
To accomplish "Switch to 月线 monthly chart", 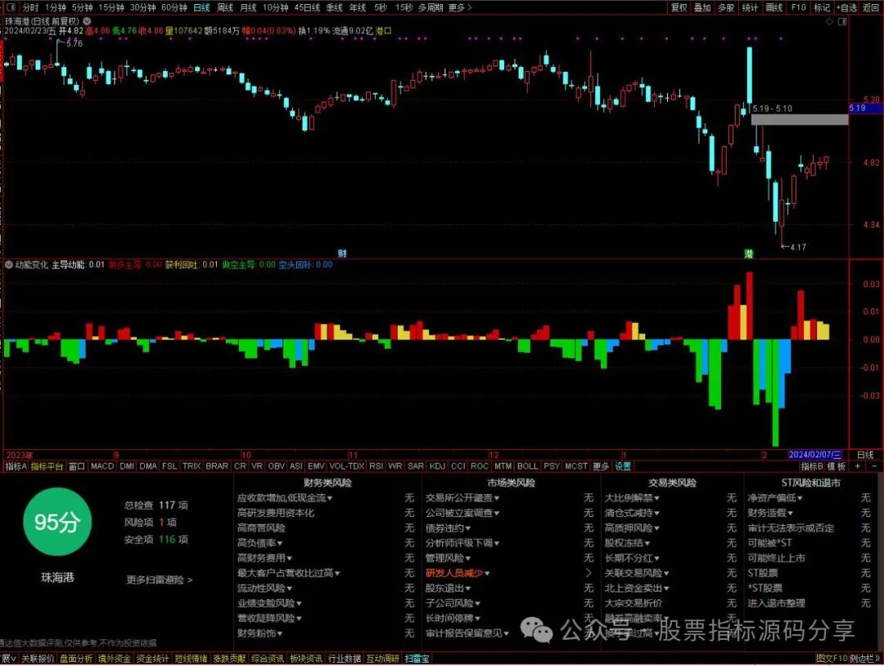I will [248, 7].
